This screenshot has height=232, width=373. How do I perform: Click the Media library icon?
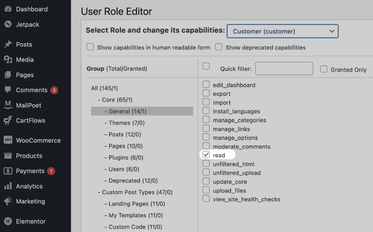(8, 60)
